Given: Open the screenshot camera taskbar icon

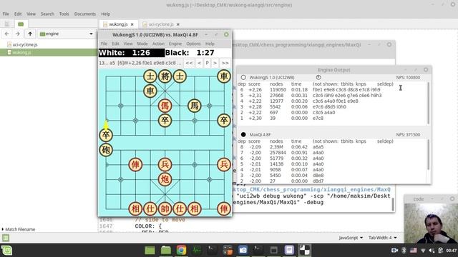Looking at the screenshot, I should 243,250.
